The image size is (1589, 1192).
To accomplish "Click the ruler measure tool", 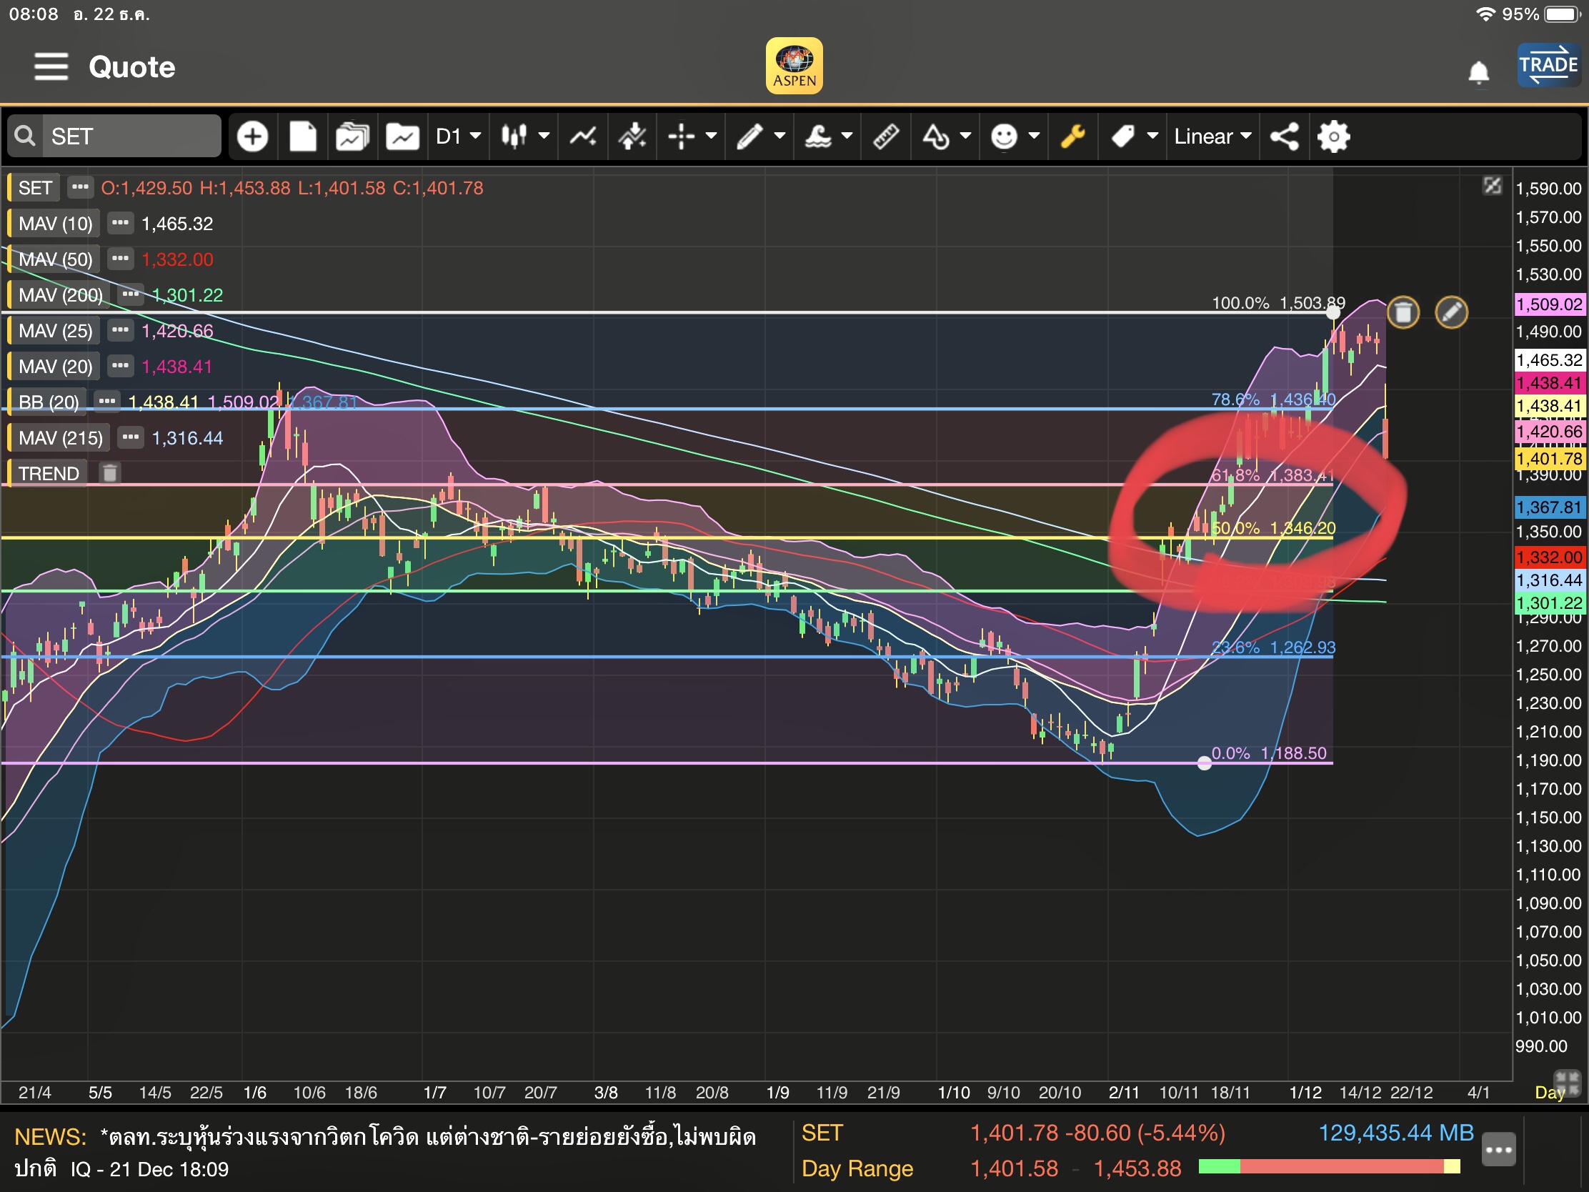I will [x=886, y=136].
